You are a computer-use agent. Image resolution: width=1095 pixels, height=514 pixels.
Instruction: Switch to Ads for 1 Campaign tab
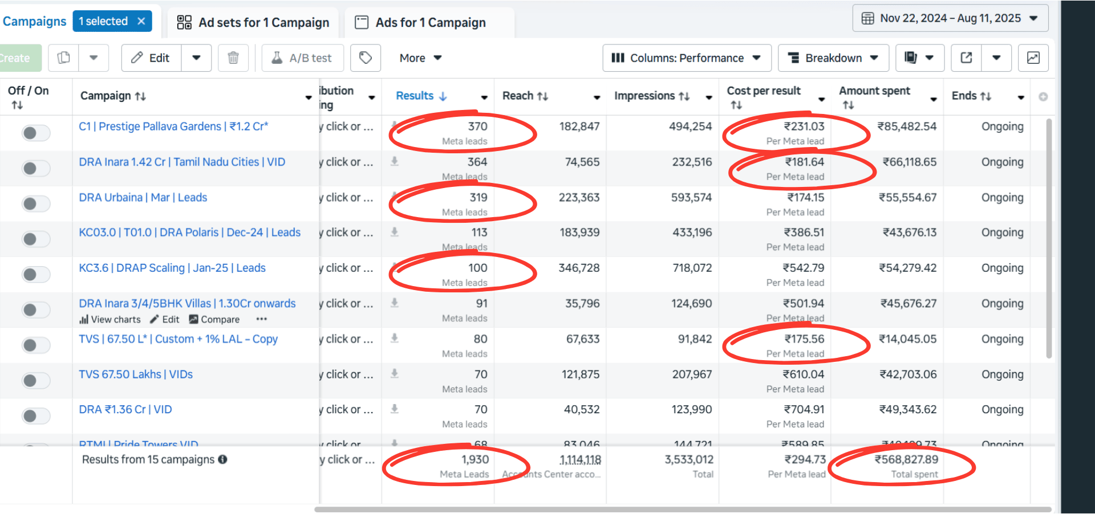(421, 22)
